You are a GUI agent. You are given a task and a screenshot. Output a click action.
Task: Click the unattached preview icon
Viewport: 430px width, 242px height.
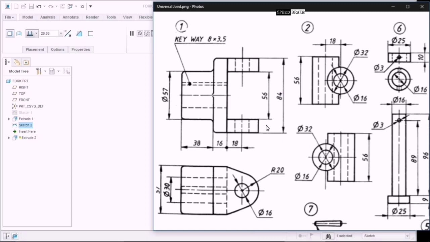tap(147, 33)
